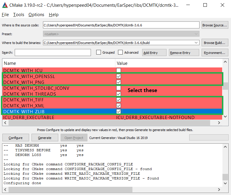Select the ICU_DERB_EXECUTABLE entry name
This screenshot has height=195, width=231.
(x=29, y=118)
